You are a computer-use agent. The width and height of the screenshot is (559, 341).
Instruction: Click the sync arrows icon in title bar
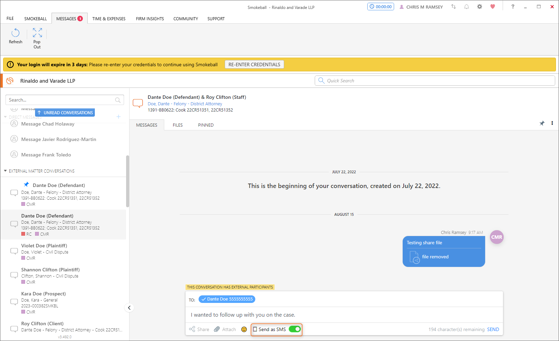(x=454, y=7)
